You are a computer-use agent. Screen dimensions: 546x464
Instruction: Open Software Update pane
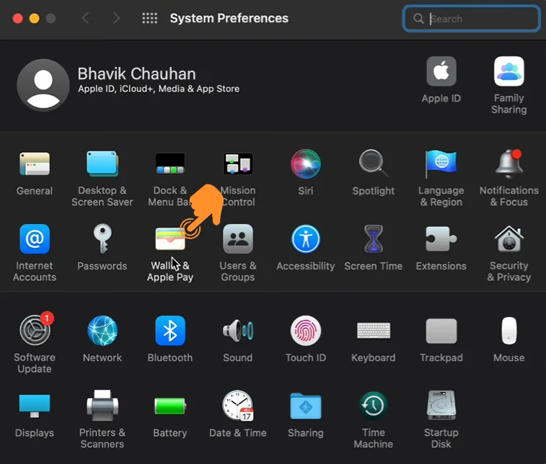tap(35, 331)
